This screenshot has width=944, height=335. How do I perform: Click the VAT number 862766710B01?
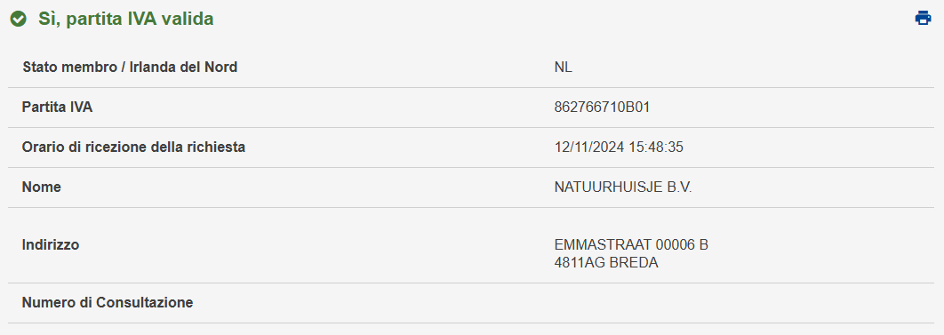pos(602,107)
